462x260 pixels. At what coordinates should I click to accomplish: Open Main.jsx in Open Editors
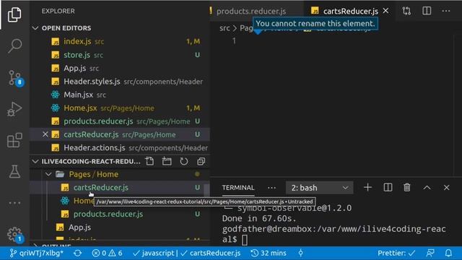point(120,95)
